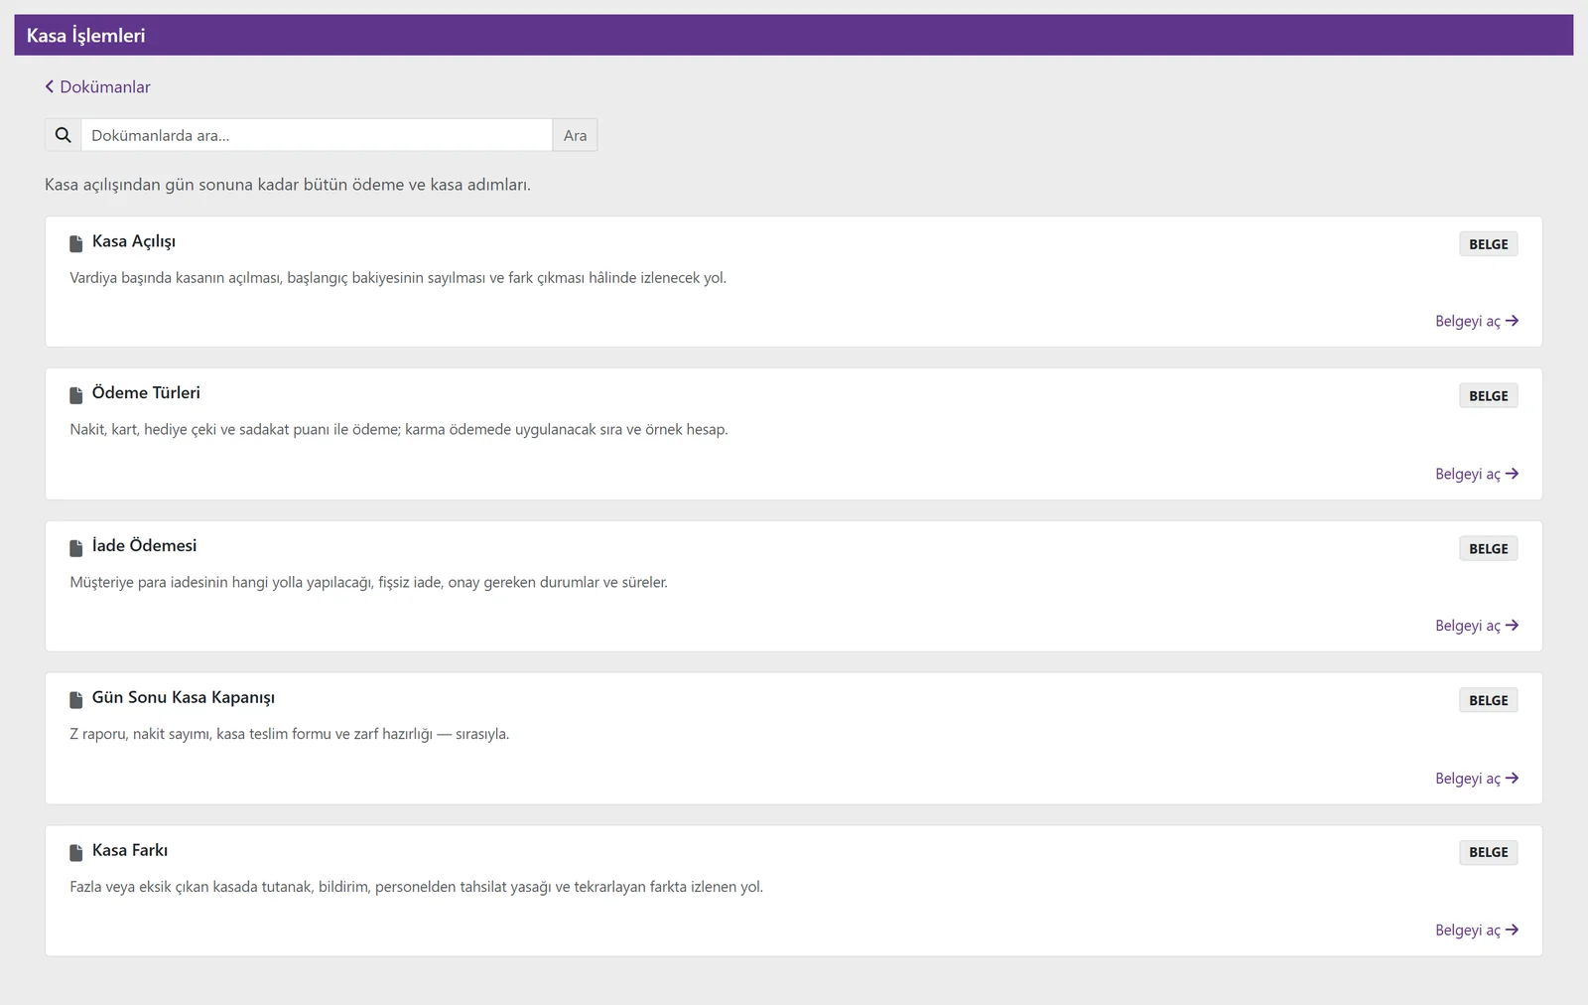Click Belgeyi aç for İade Ödemesi
The width and height of the screenshot is (1588, 1005).
(x=1477, y=626)
